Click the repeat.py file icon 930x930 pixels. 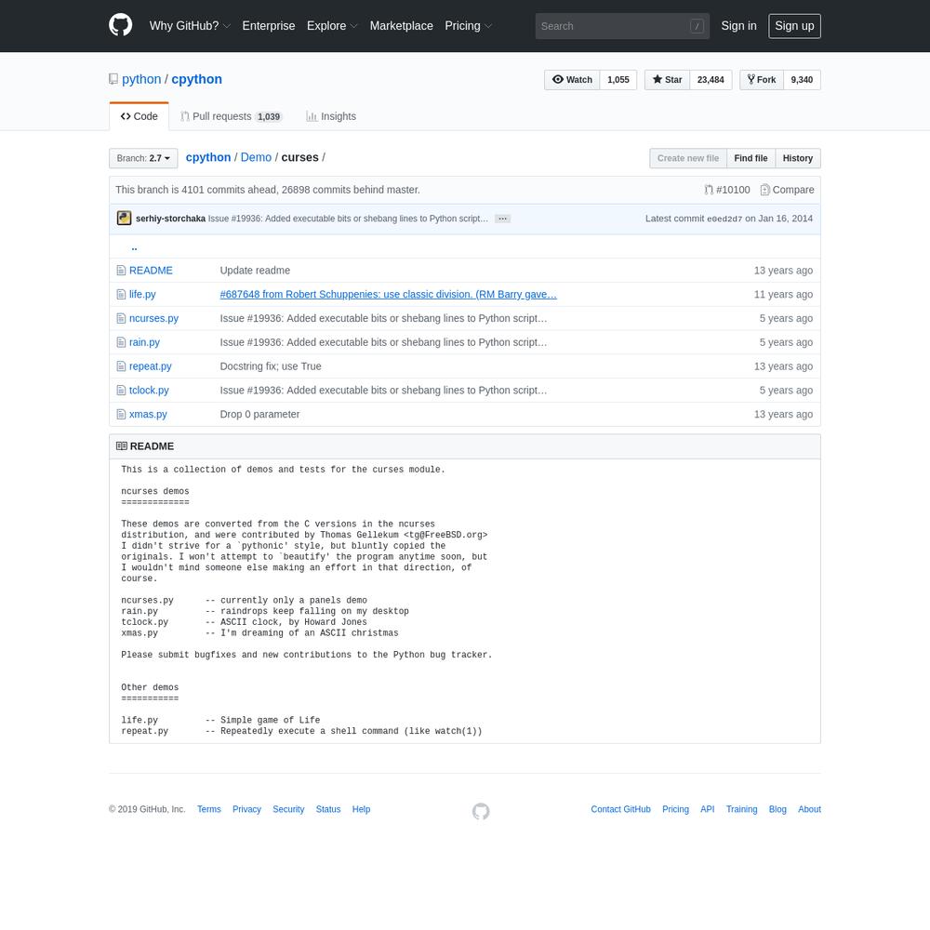click(121, 366)
